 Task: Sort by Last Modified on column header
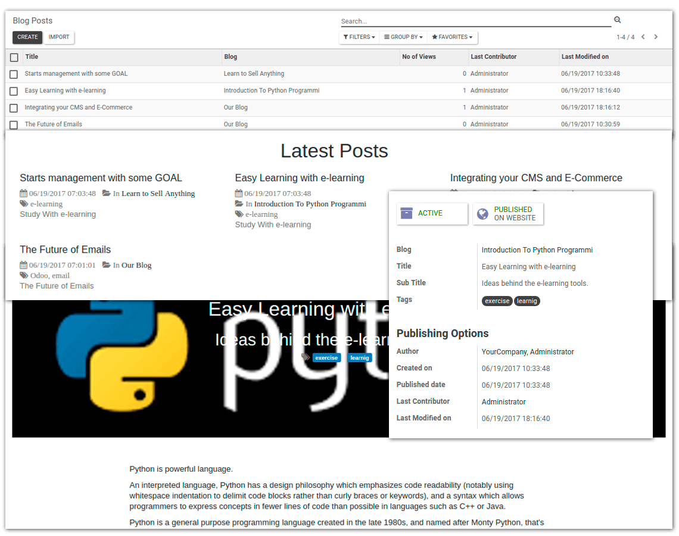click(x=585, y=57)
